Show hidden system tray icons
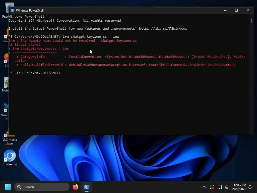The width and height of the screenshot is (257, 193). 204,187
